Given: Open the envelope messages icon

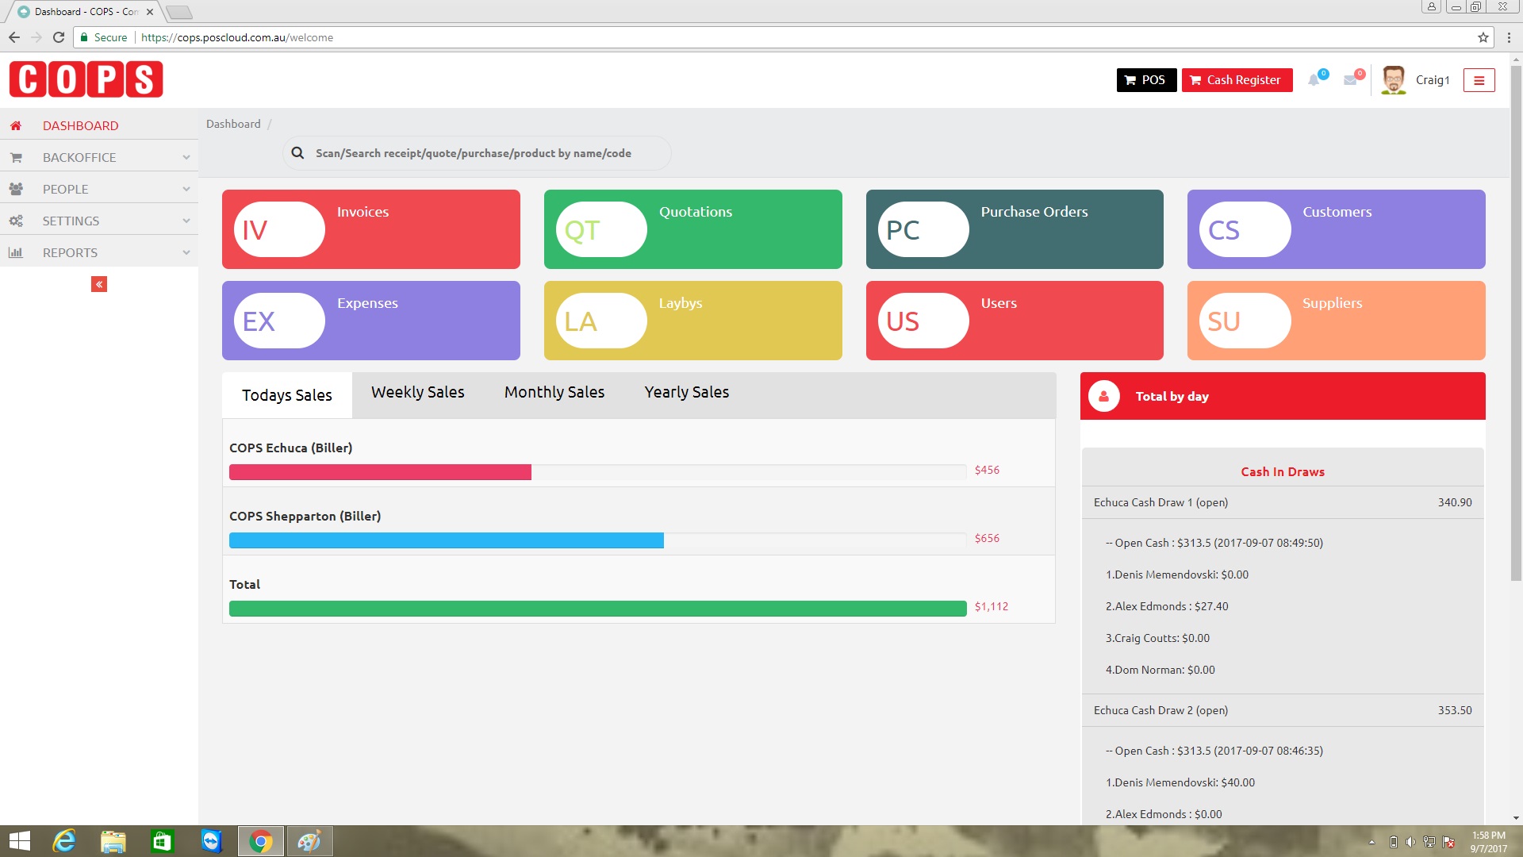Looking at the screenshot, I should click(x=1350, y=80).
